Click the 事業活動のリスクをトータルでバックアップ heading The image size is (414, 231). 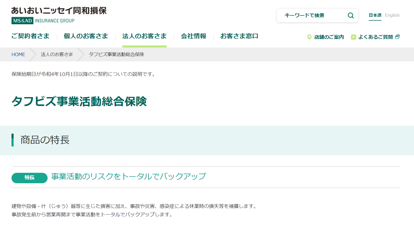[x=128, y=176]
